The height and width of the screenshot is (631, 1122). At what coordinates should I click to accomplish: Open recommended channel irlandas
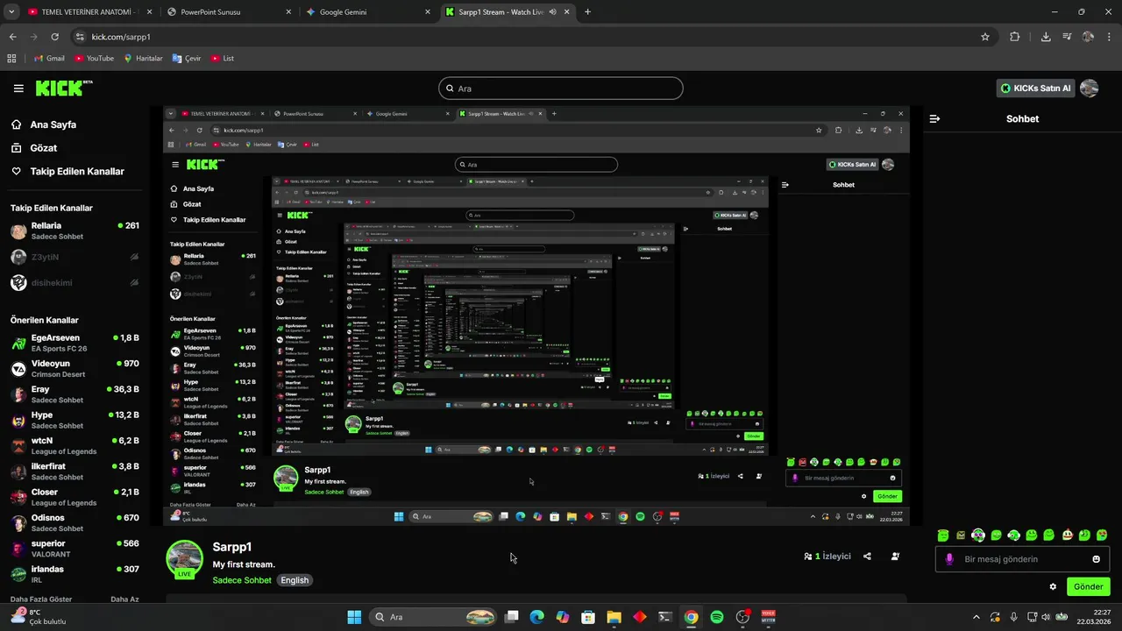tap(75, 574)
